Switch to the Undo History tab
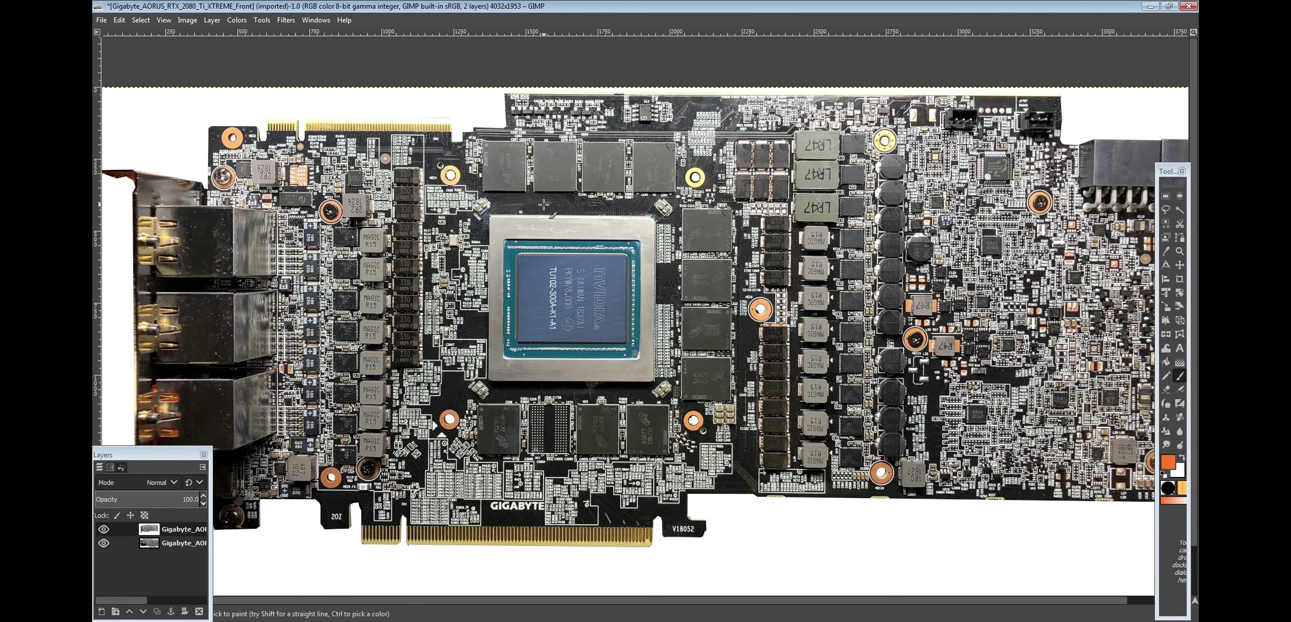The height and width of the screenshot is (622, 1291). pyautogui.click(x=121, y=468)
